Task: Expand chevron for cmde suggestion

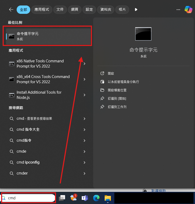Action: pos(85,152)
